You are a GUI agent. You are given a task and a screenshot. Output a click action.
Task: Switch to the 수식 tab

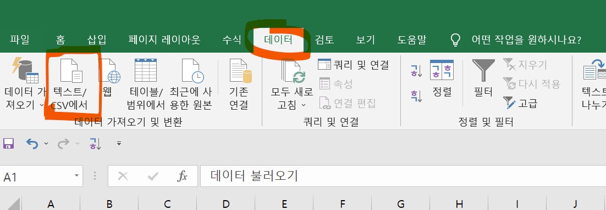(x=232, y=39)
